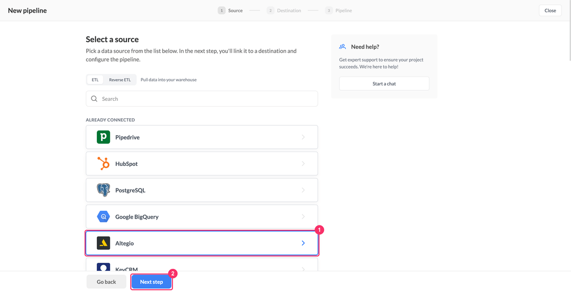Click the Need help people icon
This screenshot has height=292, width=571.
342,46
